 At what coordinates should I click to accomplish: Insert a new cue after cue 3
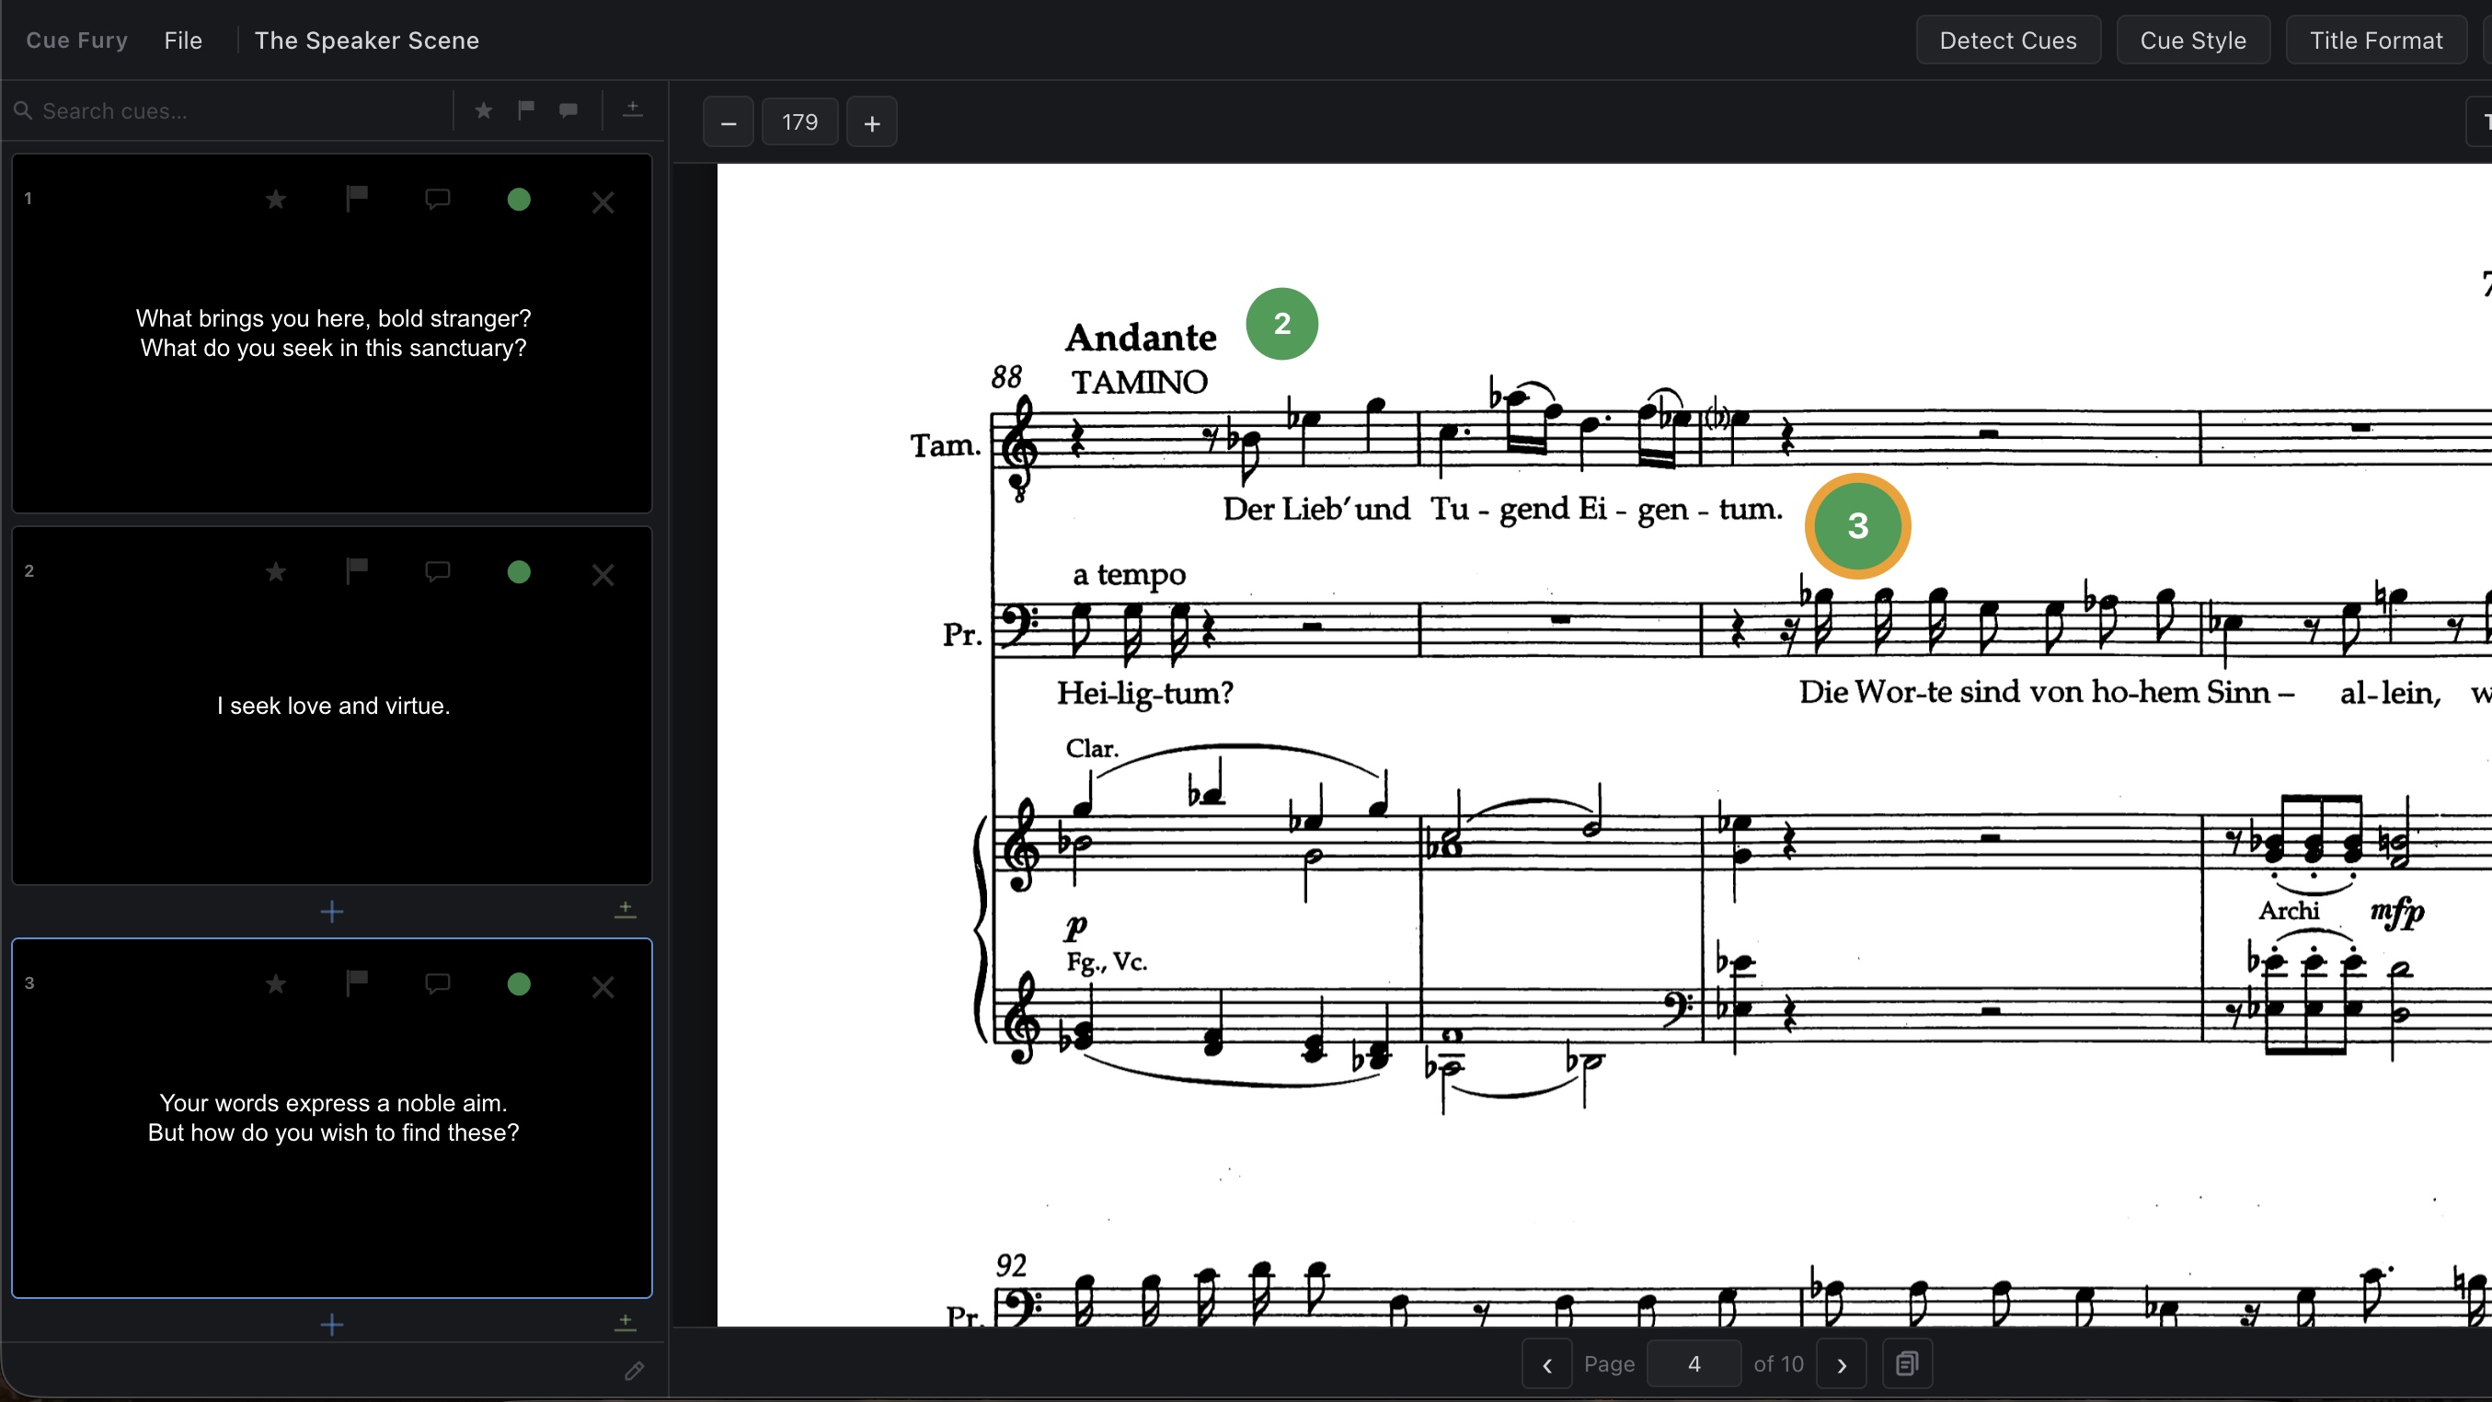pyautogui.click(x=332, y=1324)
